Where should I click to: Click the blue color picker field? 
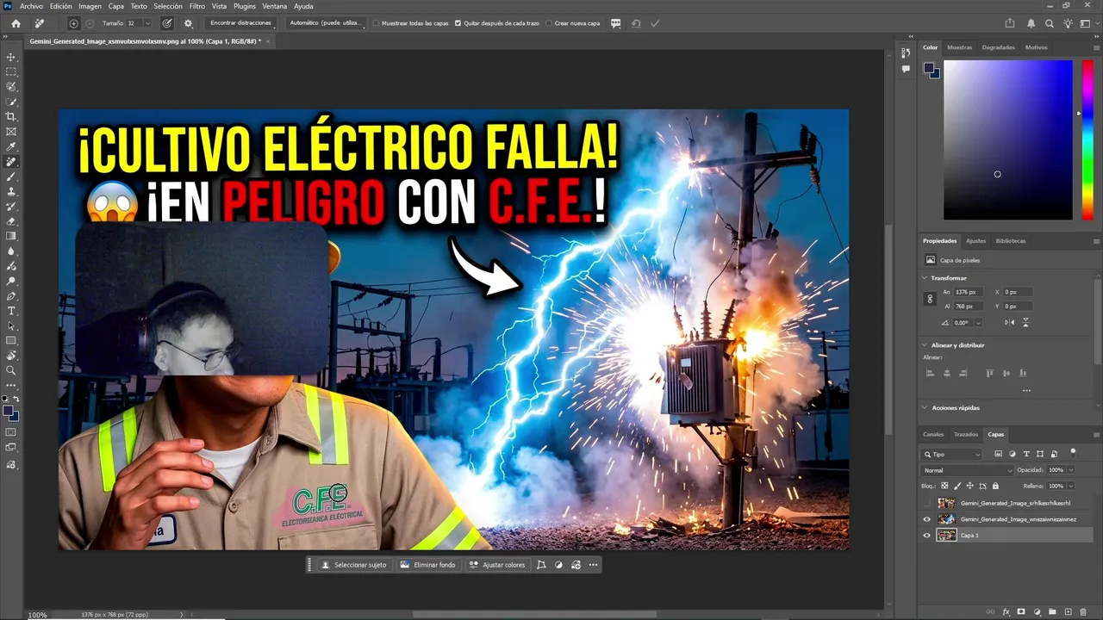[x=1008, y=139]
